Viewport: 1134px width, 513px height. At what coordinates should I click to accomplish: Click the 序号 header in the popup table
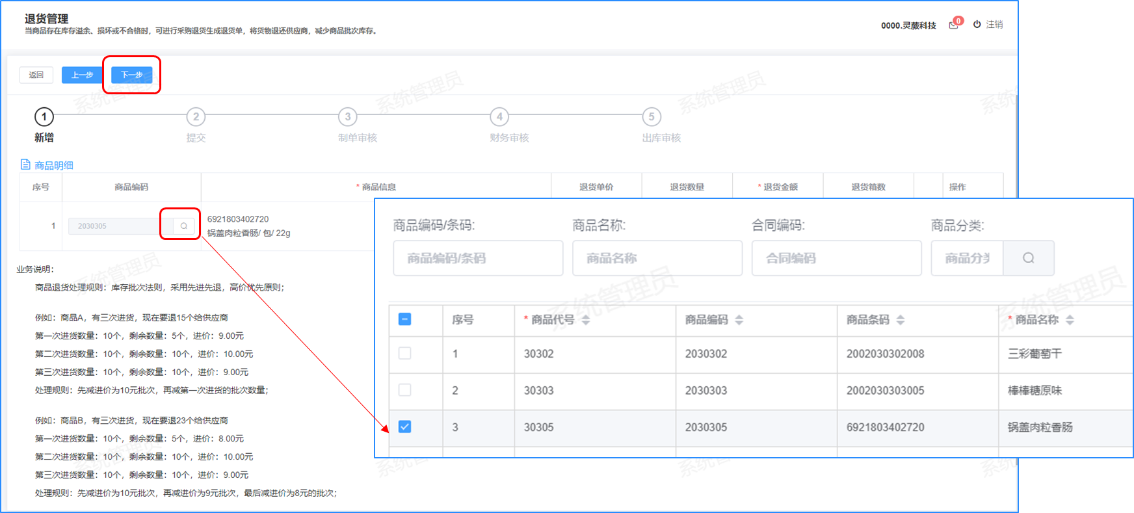click(463, 320)
